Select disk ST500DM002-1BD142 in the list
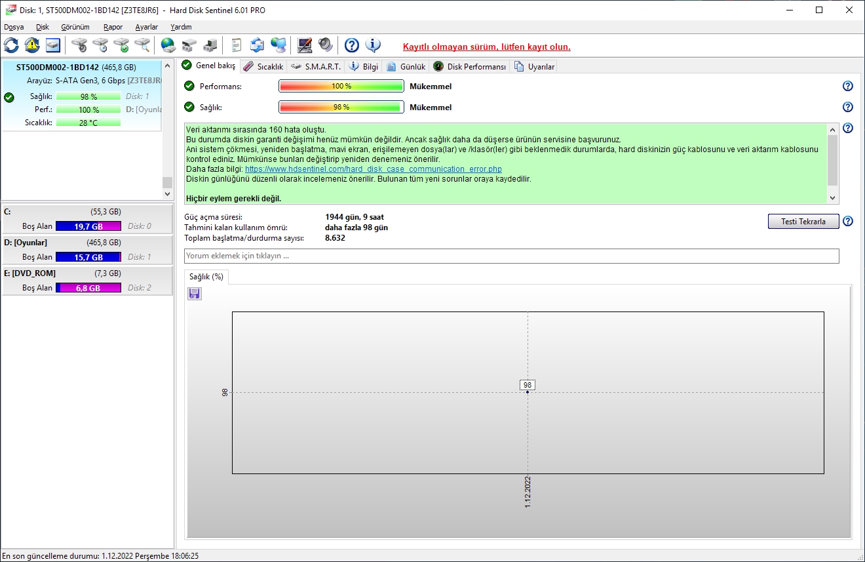 pos(82,96)
